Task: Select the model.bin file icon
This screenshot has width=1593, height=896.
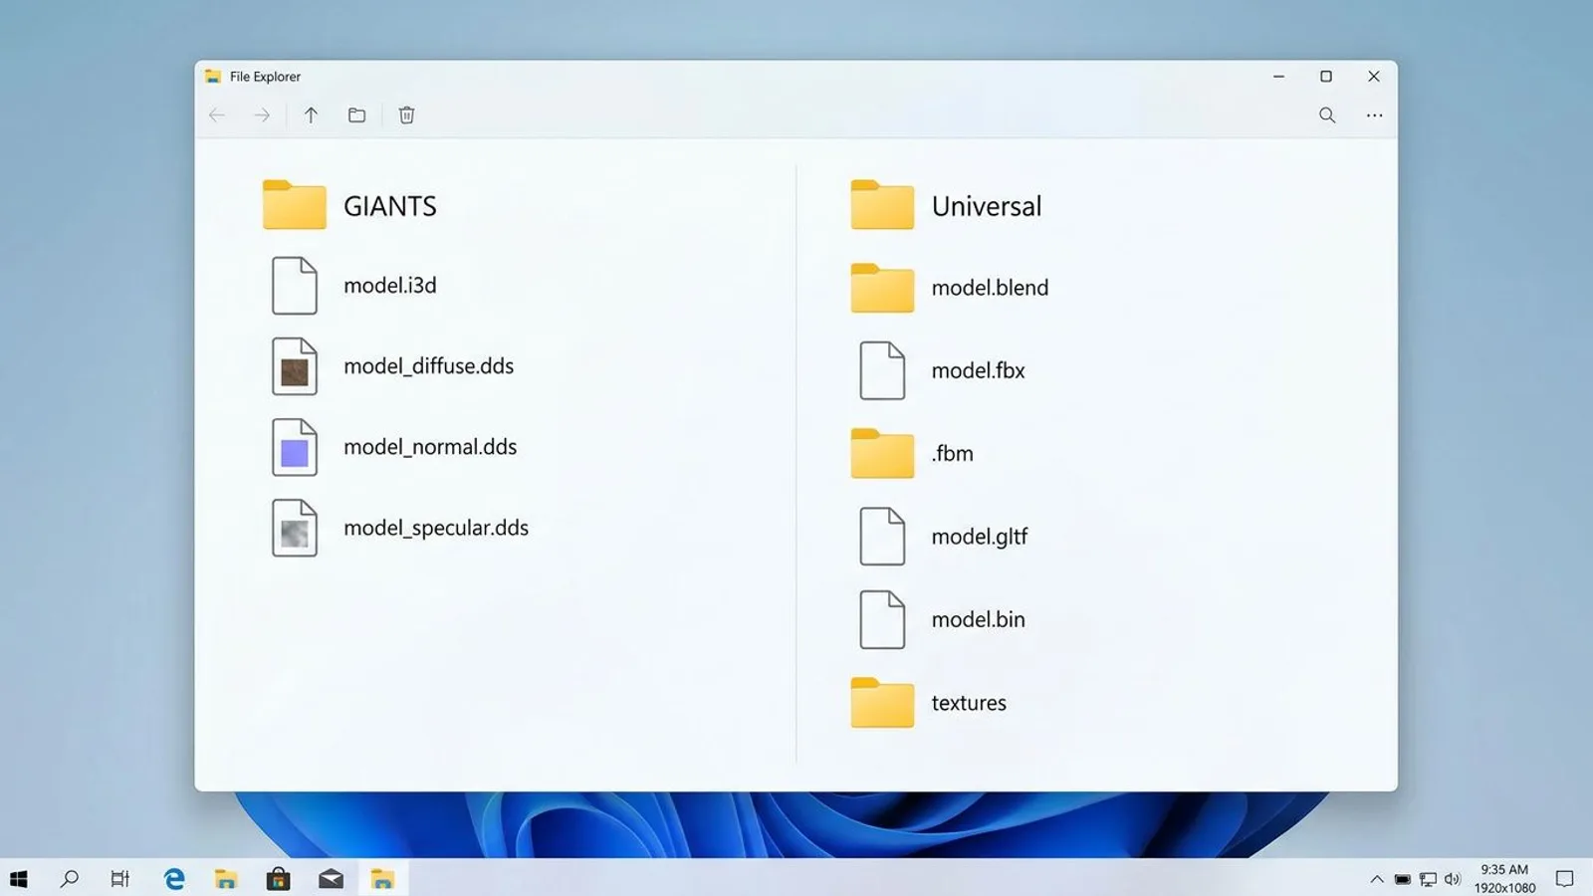Action: (882, 619)
